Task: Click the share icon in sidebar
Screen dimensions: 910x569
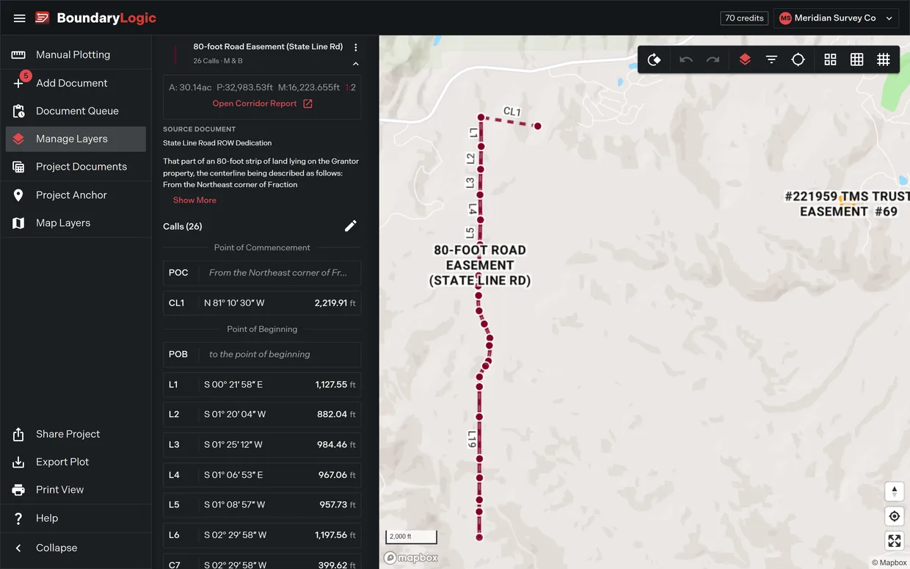Action: point(18,434)
